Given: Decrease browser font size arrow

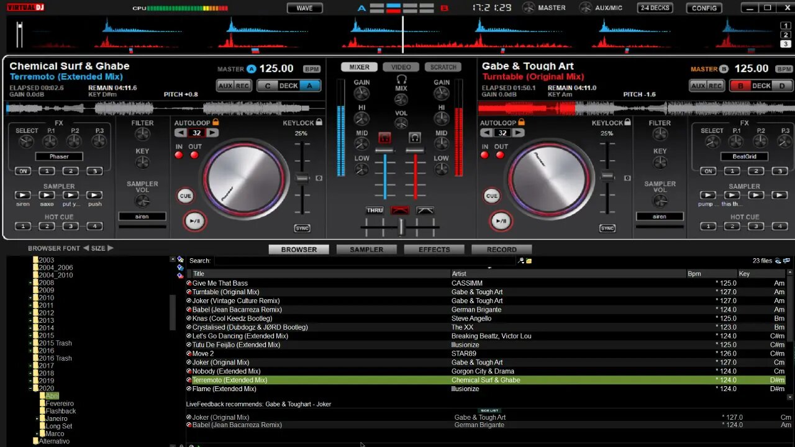Looking at the screenshot, I should [86, 248].
